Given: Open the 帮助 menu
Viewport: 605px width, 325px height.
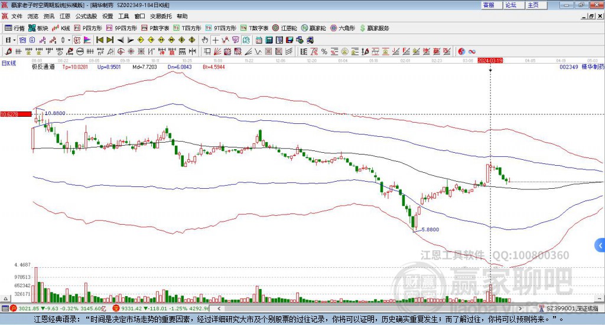Looking at the screenshot, I should tap(182, 16).
